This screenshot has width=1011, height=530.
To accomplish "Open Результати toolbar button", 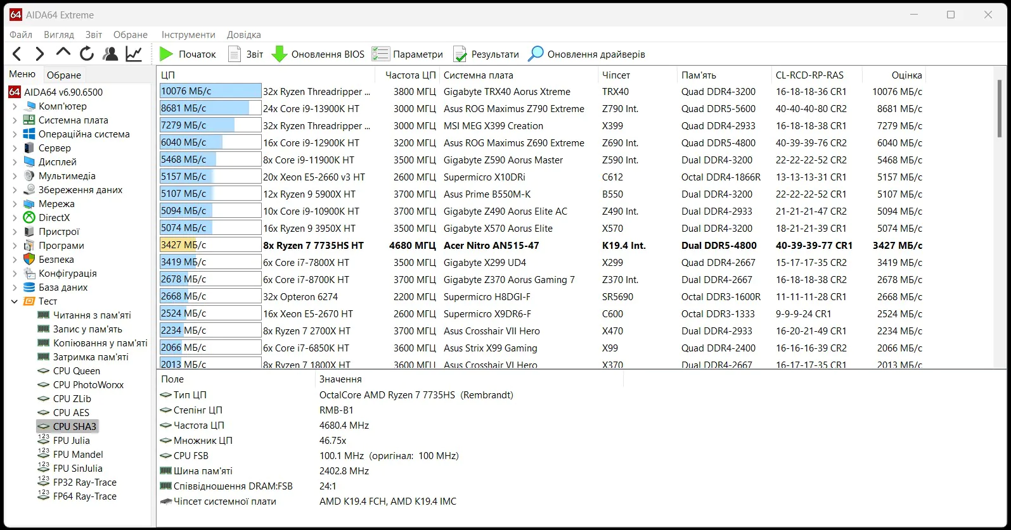I will (x=486, y=54).
